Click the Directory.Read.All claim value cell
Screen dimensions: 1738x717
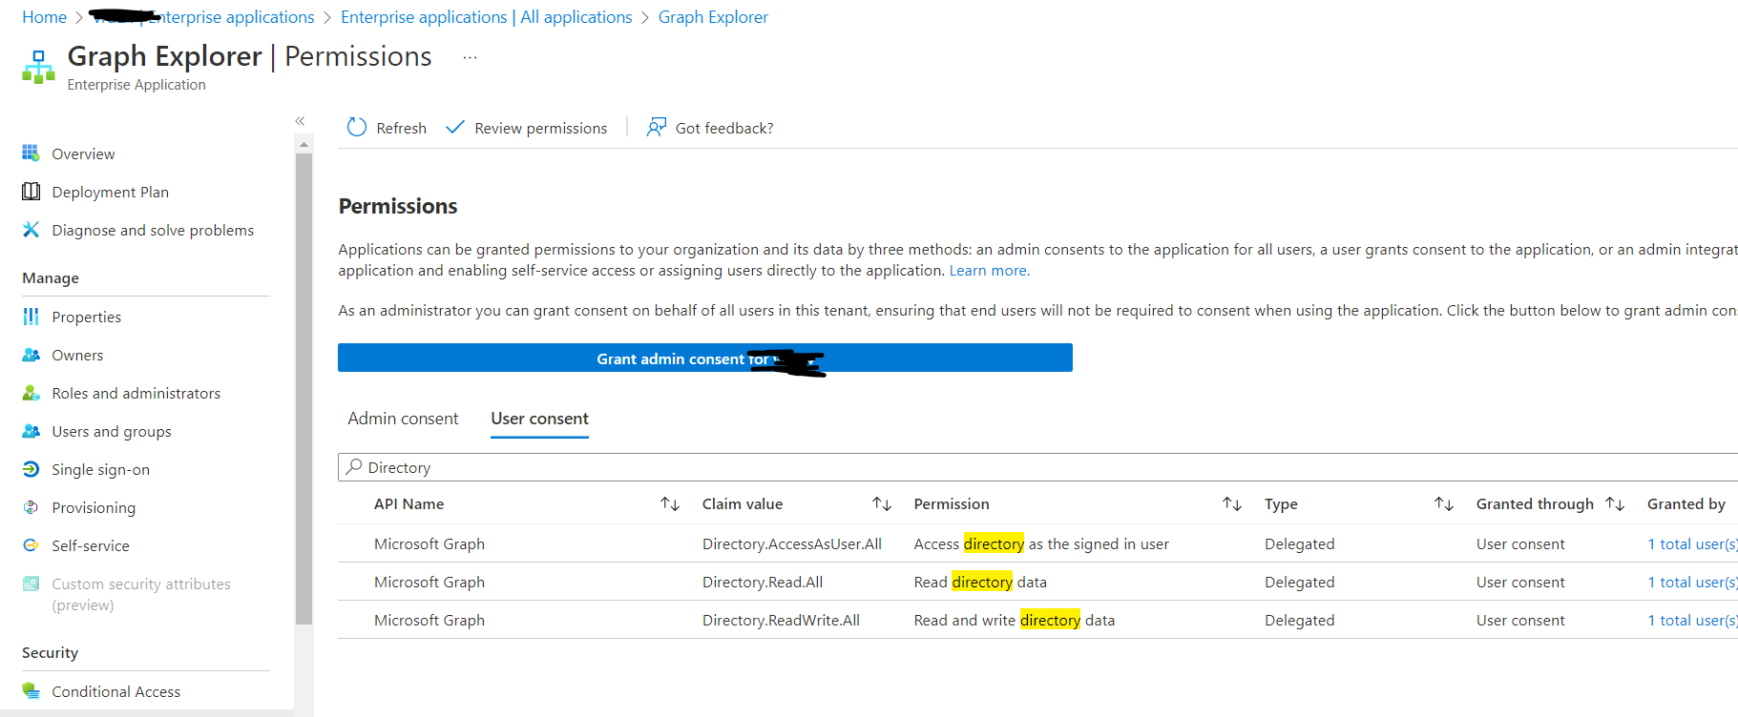point(763,582)
